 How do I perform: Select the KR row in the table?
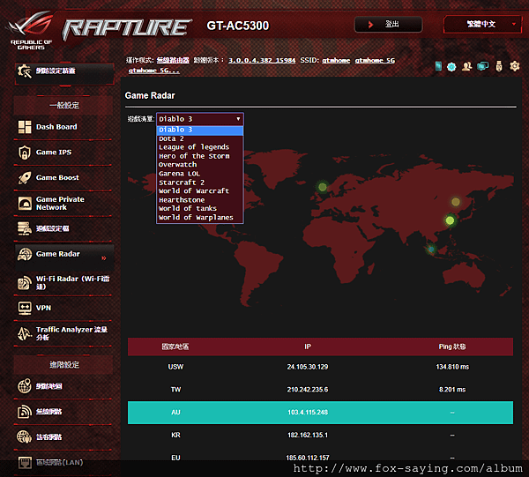point(320,436)
